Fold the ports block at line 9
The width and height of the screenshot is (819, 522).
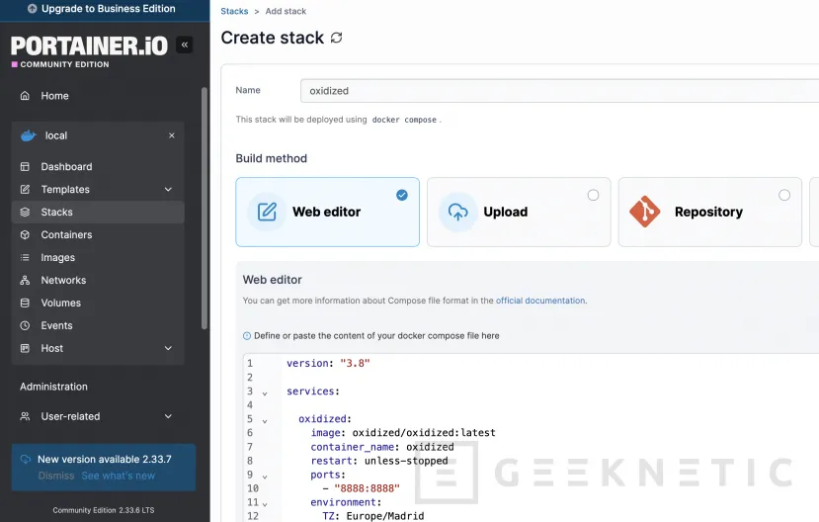[265, 478]
